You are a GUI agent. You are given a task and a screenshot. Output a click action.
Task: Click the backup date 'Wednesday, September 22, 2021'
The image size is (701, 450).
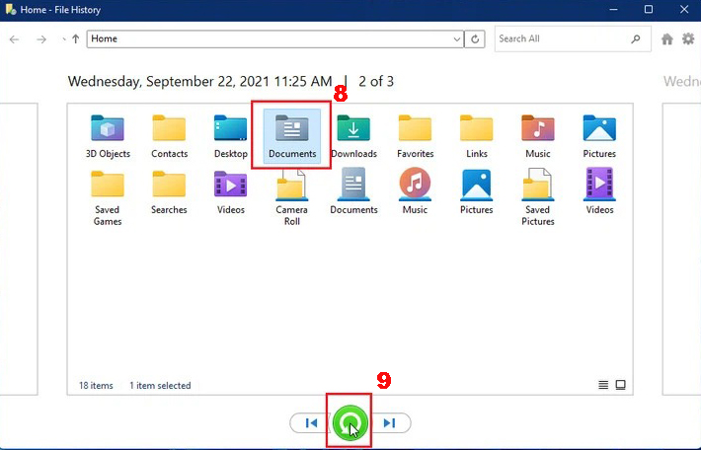170,81
